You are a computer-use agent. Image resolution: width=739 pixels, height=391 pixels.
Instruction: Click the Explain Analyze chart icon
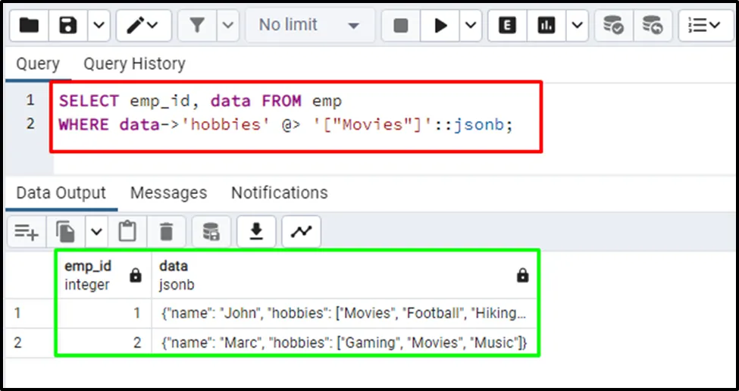click(546, 26)
